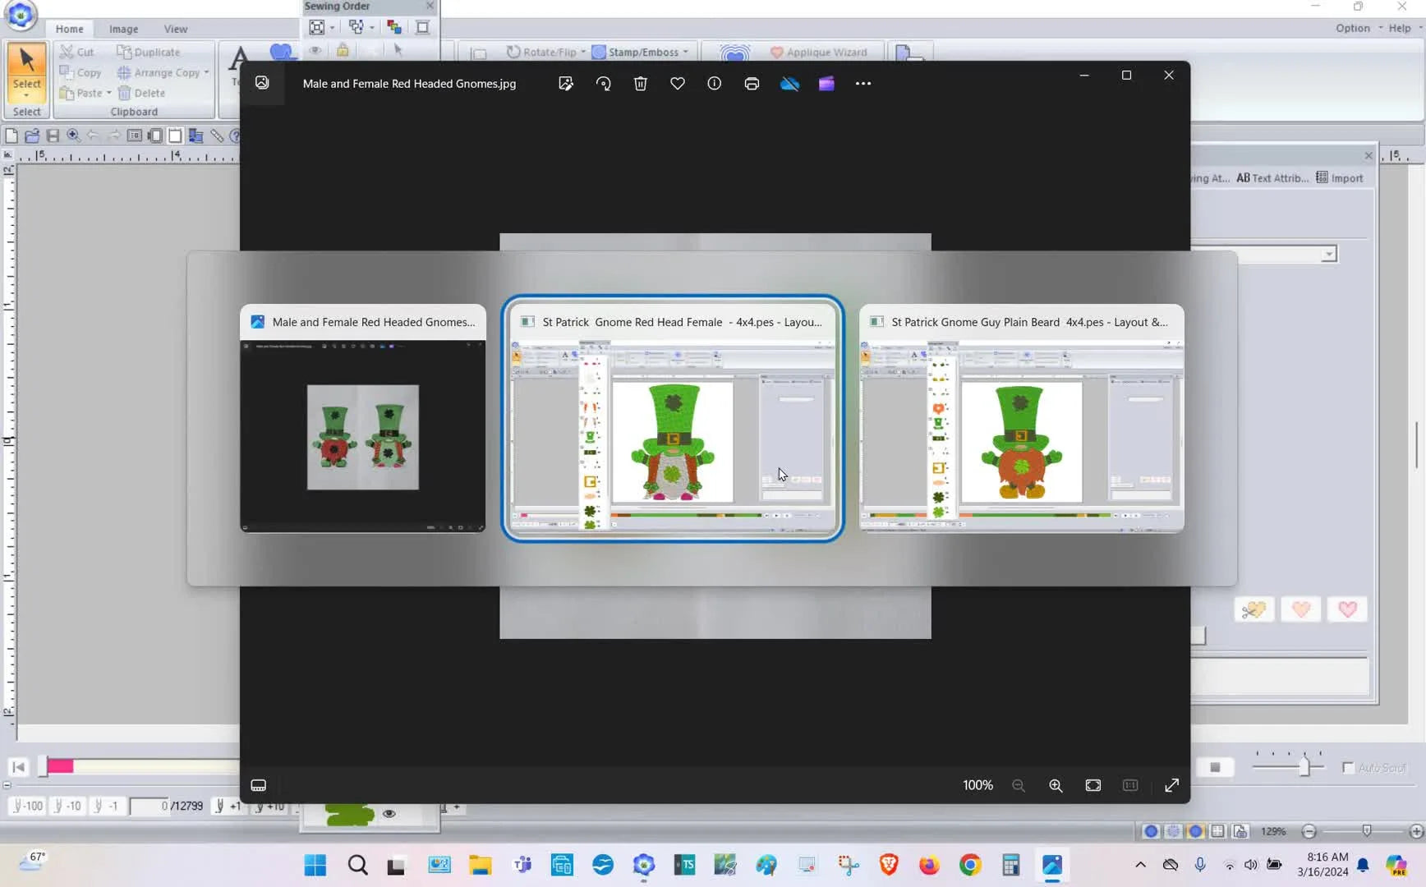Viewport: 1426px width, 887px height.
Task: Open the View ribbon tab
Action: [x=175, y=29]
